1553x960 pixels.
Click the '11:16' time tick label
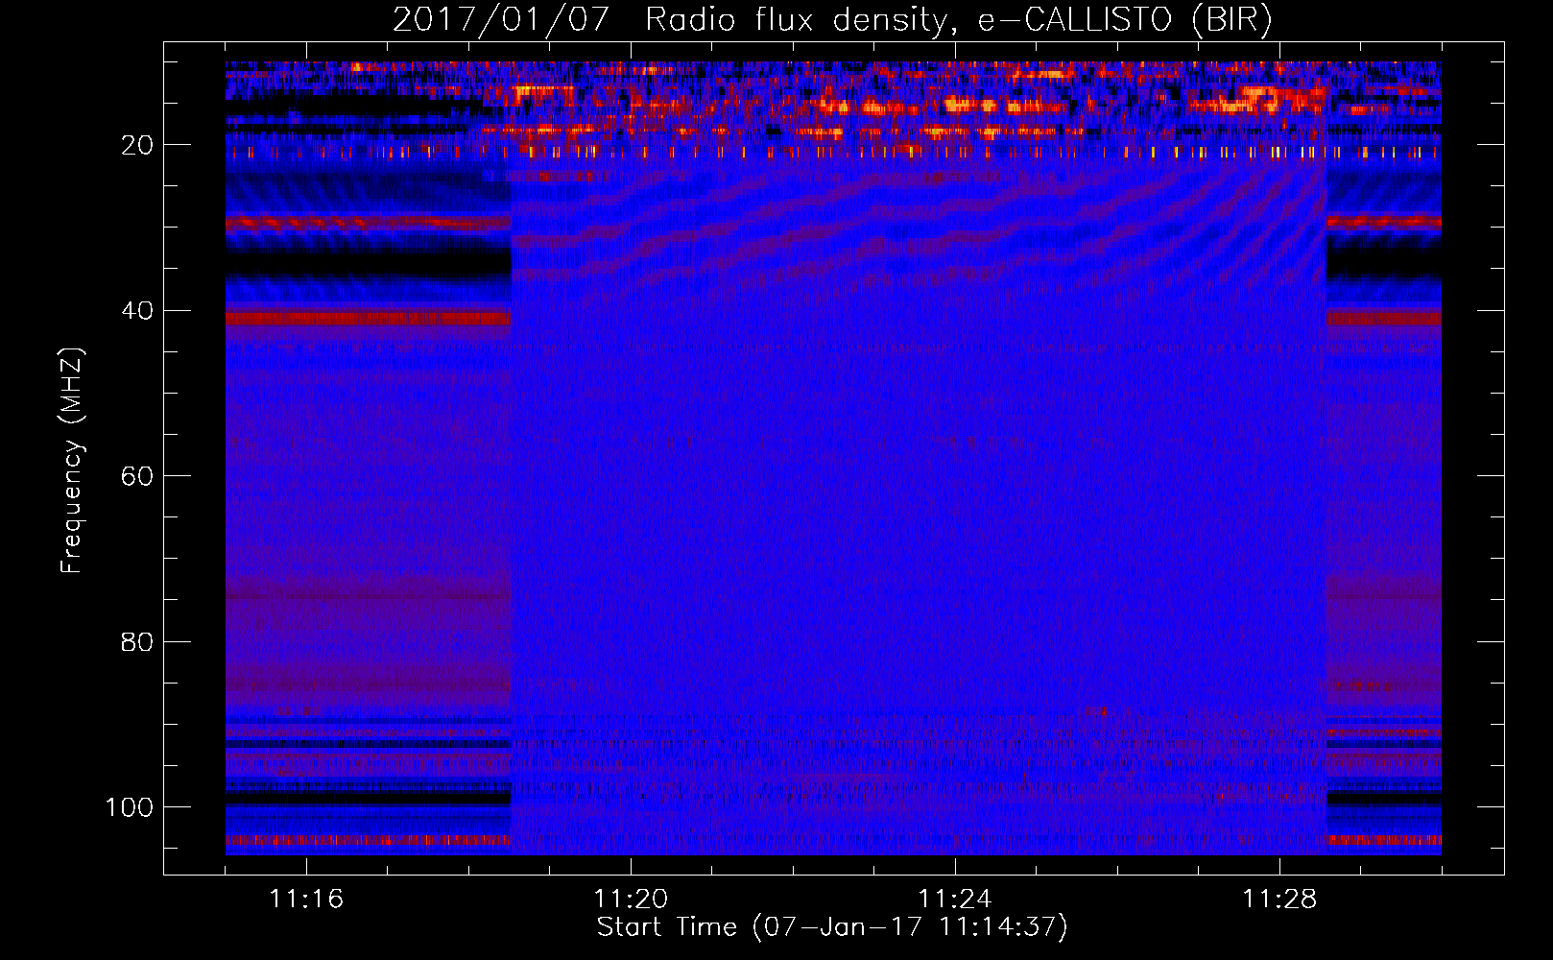click(306, 900)
